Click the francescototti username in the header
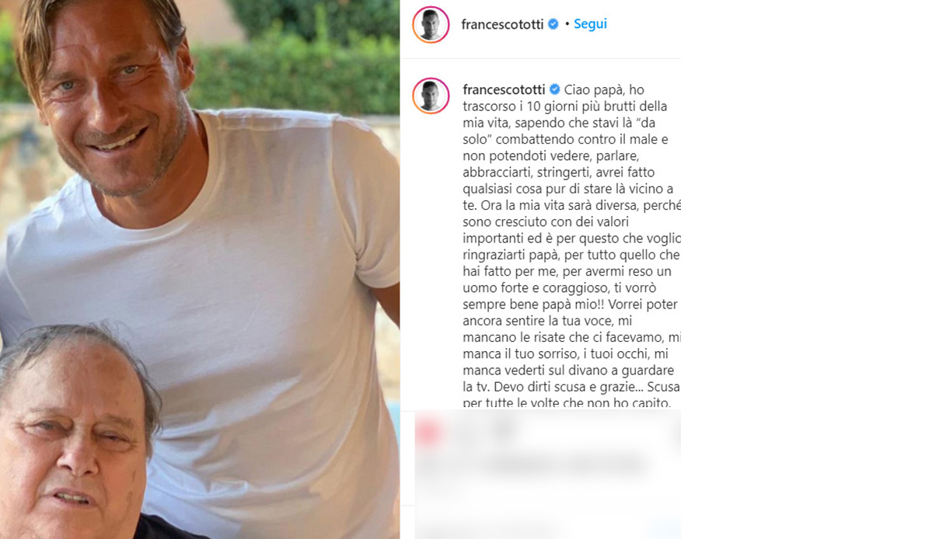 click(x=503, y=24)
